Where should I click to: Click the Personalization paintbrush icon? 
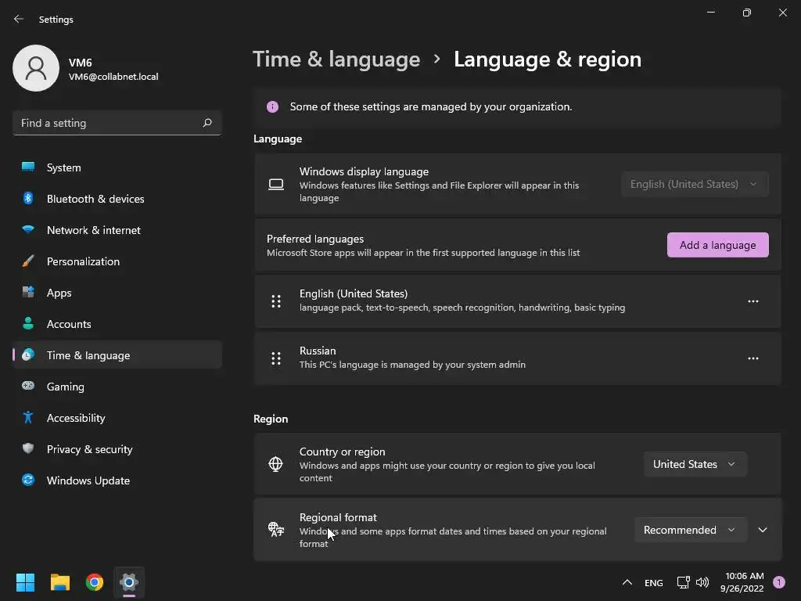coord(28,261)
